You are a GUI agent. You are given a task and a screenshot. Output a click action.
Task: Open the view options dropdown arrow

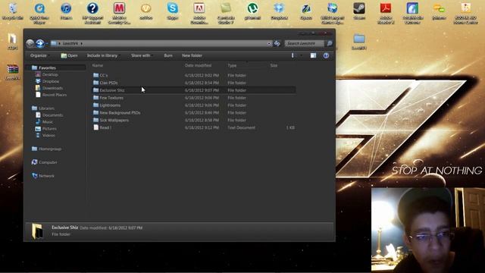(x=301, y=55)
